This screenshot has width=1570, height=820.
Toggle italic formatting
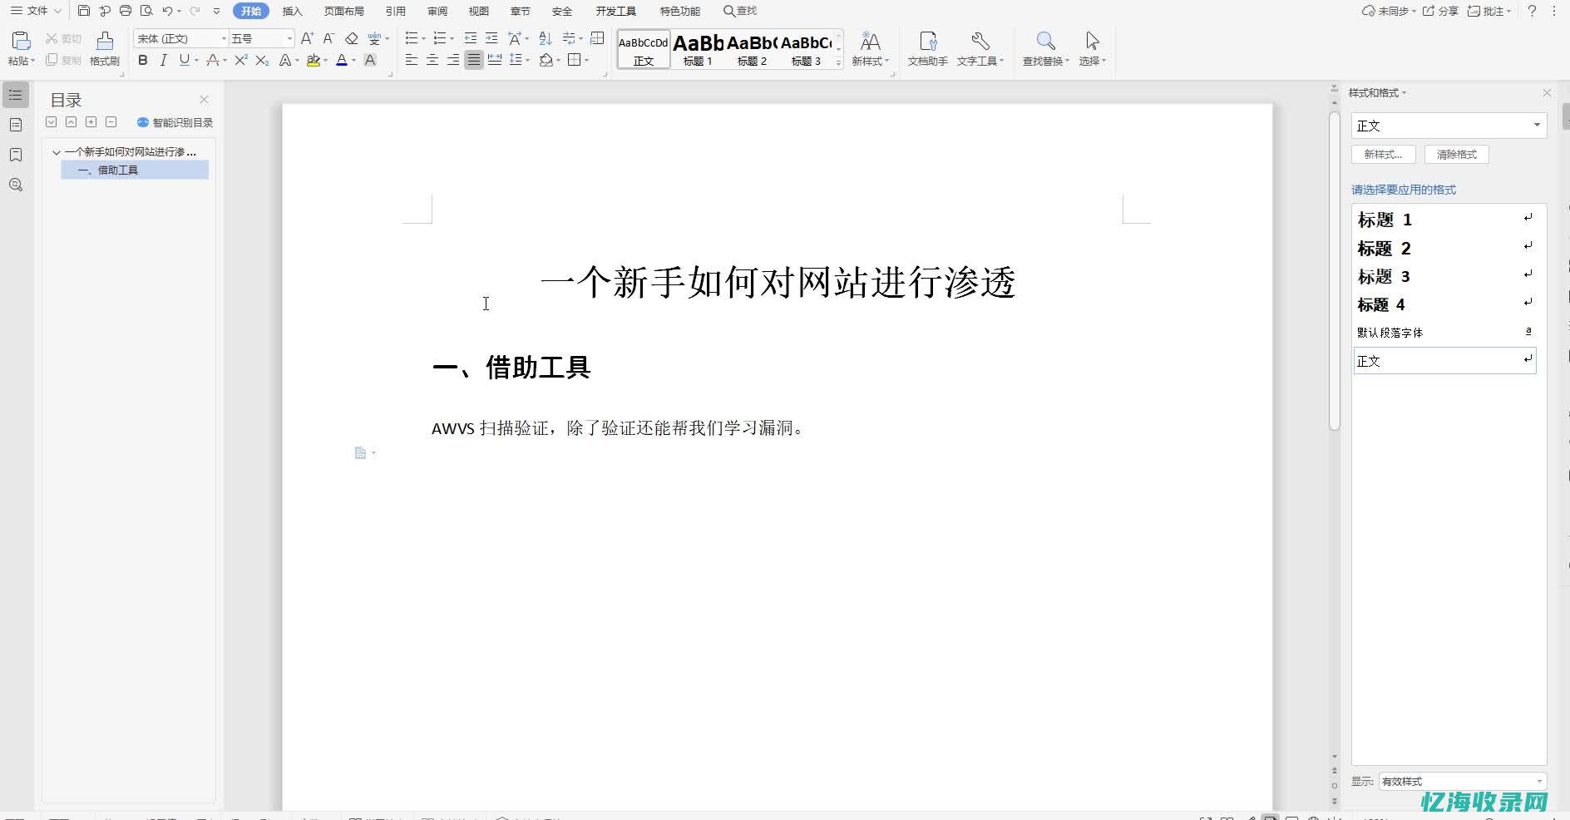(164, 60)
